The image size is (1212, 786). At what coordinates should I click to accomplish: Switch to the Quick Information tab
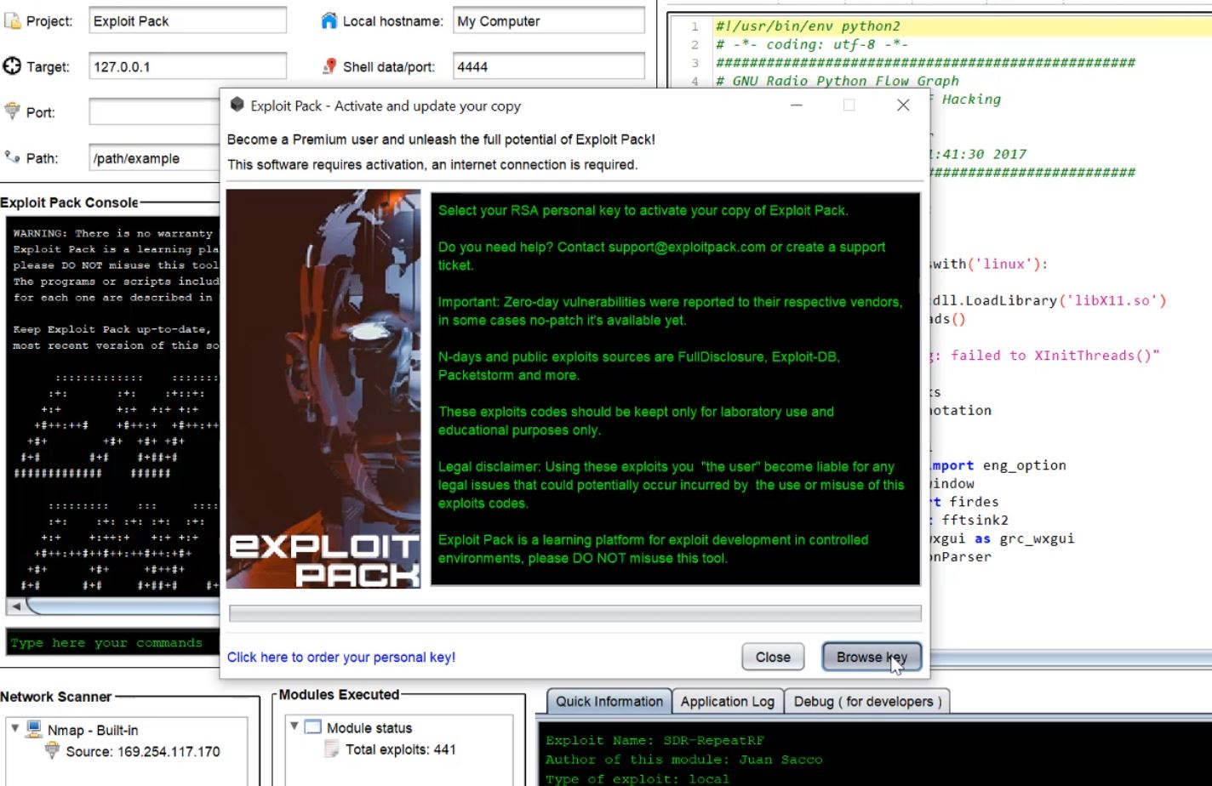pos(609,702)
